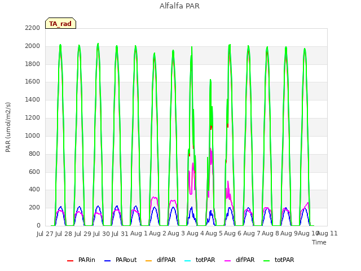Click the Jul 30 x-axis tick label
The height and width of the screenshot is (271, 361).
(x=102, y=234)
